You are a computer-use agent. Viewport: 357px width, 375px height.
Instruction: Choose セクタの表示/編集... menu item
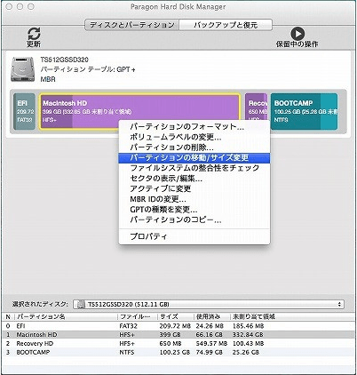tap(194, 179)
